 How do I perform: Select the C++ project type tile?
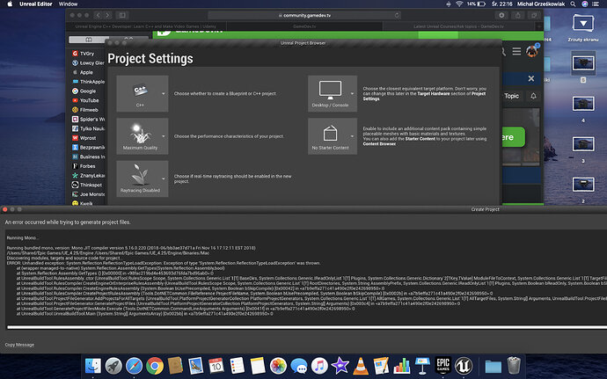(142, 94)
